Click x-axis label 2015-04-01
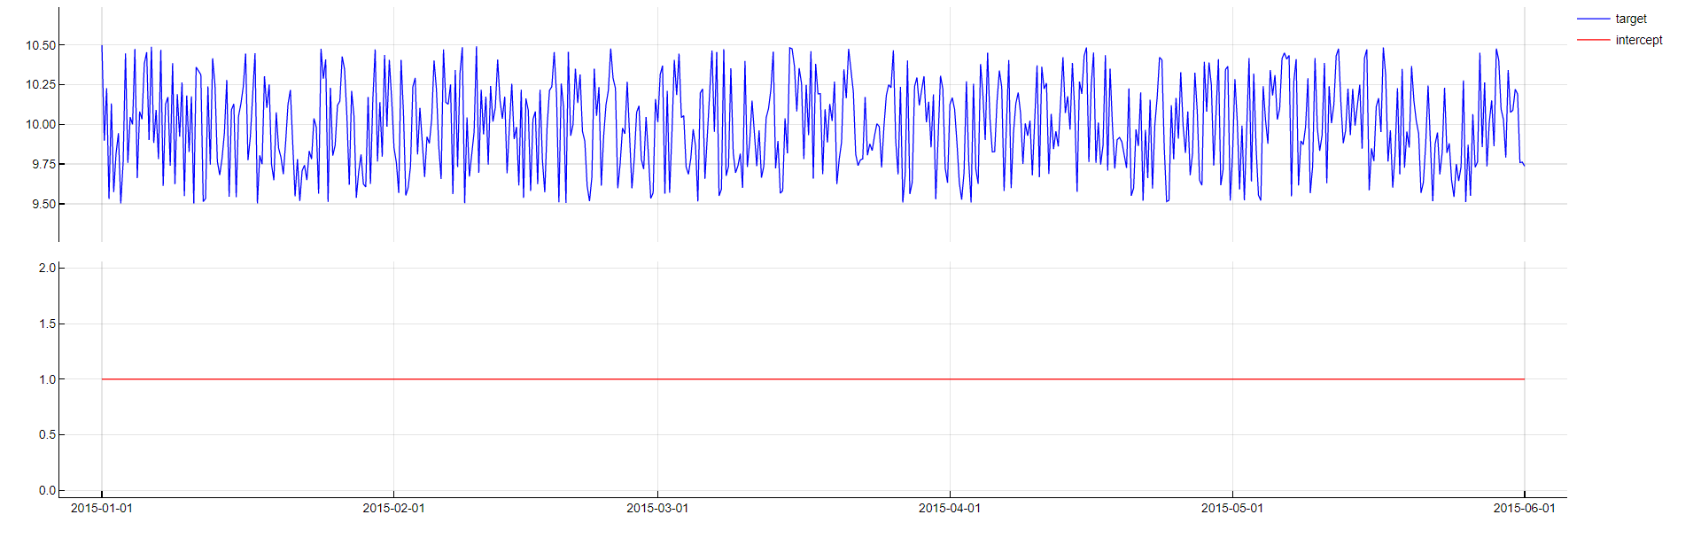The height and width of the screenshot is (538, 1701). pyautogui.click(x=950, y=508)
